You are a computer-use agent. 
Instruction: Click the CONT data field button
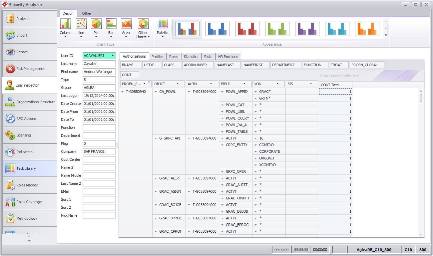tap(130, 75)
